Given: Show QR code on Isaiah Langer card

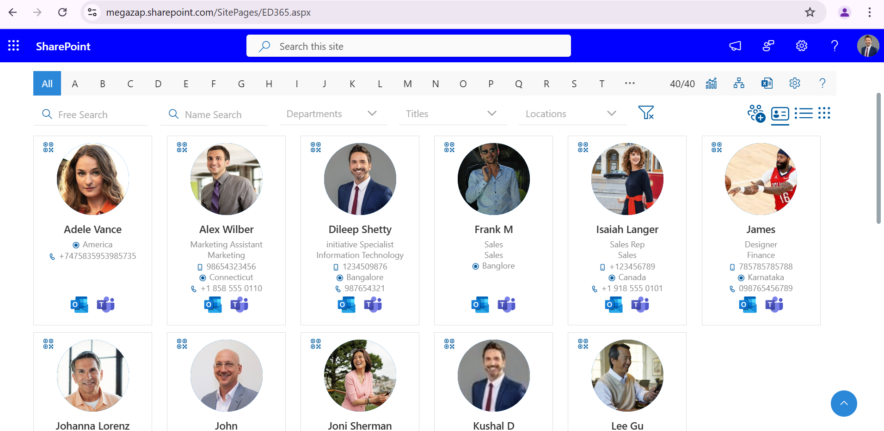Looking at the screenshot, I should tap(583, 148).
